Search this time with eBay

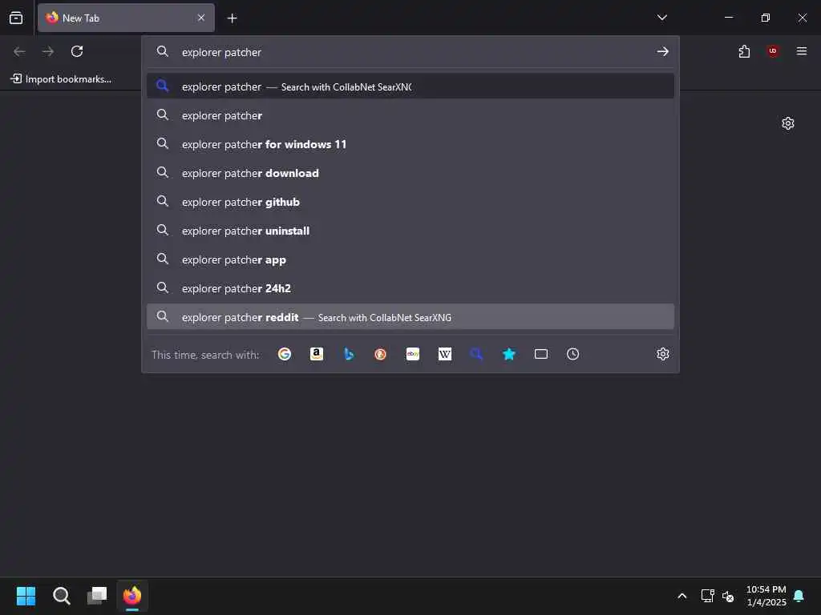[413, 354]
